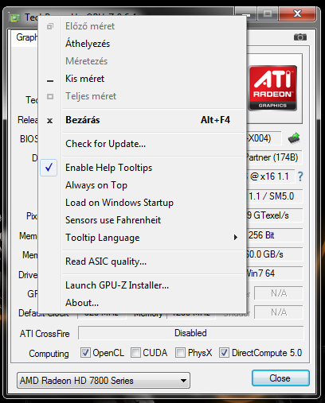Image resolution: width=325 pixels, height=403 pixels.
Task: Click the Close button
Action: click(280, 378)
